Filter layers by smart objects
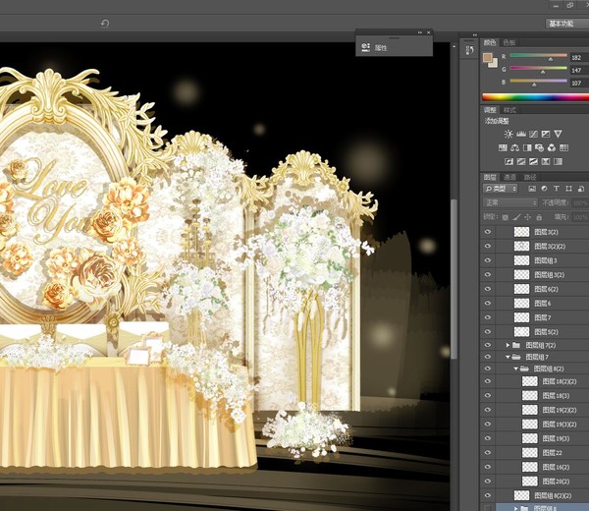 click(581, 189)
